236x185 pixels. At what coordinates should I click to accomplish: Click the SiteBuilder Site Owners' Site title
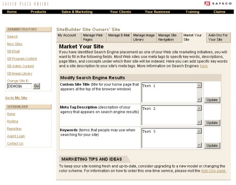coord(88,30)
